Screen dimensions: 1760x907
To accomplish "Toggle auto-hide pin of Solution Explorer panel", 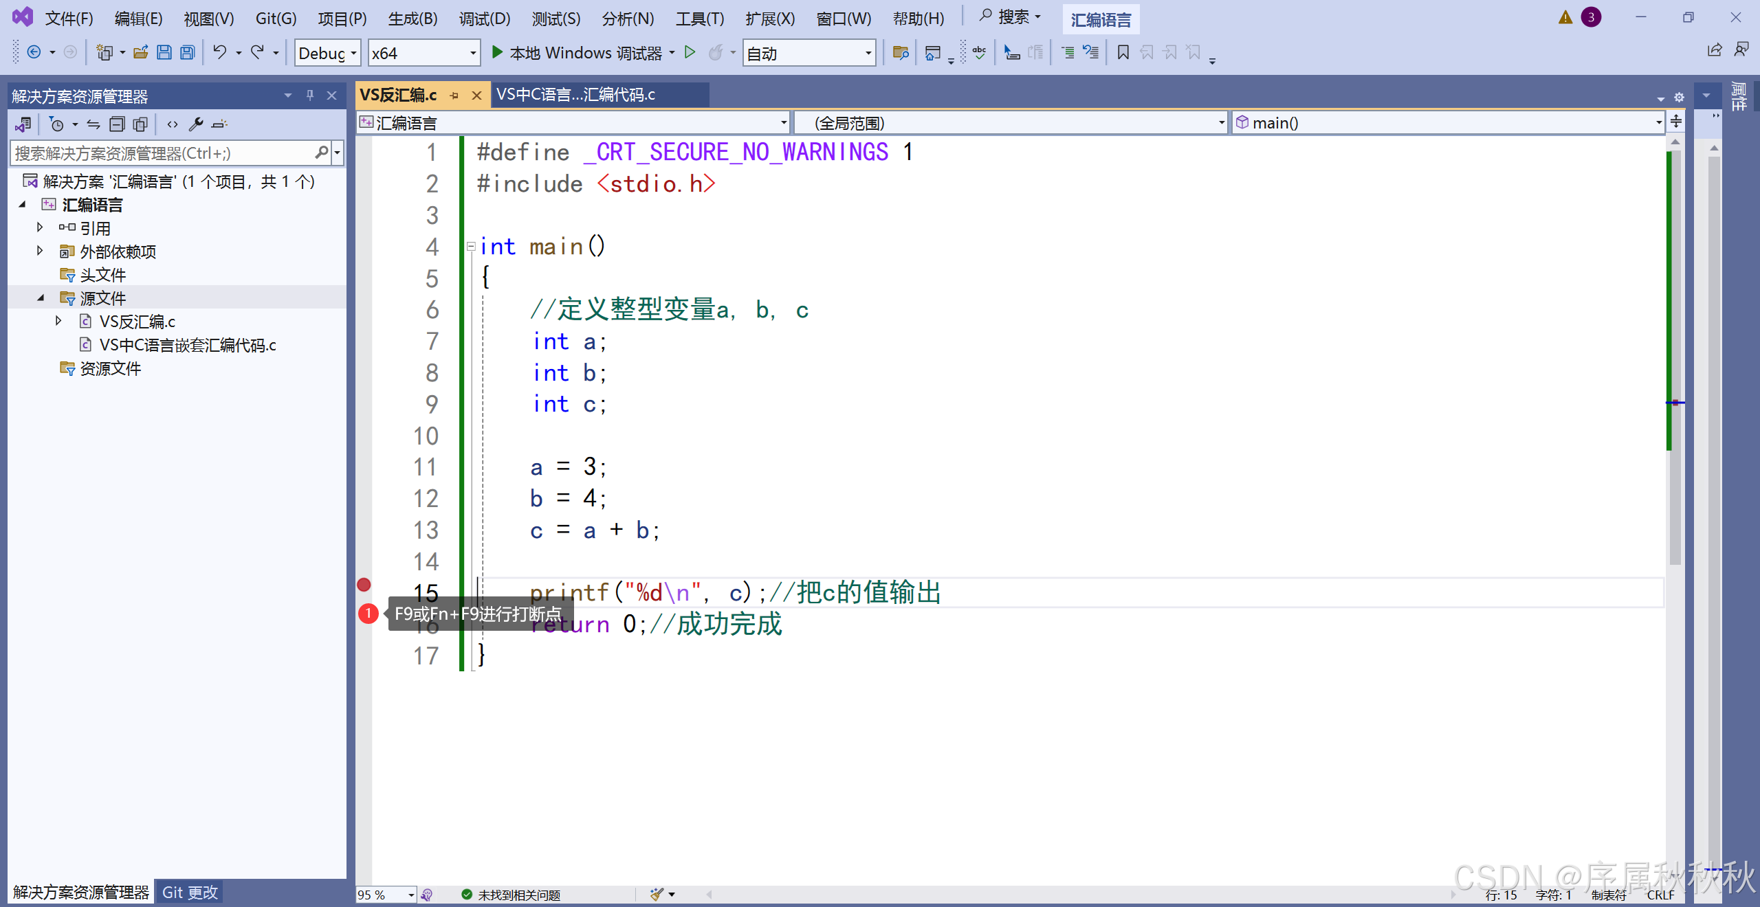I will 310,96.
